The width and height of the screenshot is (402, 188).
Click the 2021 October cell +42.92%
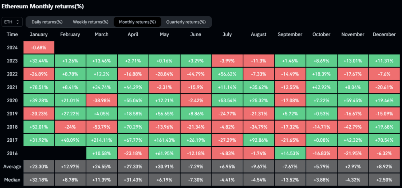pos(321,87)
